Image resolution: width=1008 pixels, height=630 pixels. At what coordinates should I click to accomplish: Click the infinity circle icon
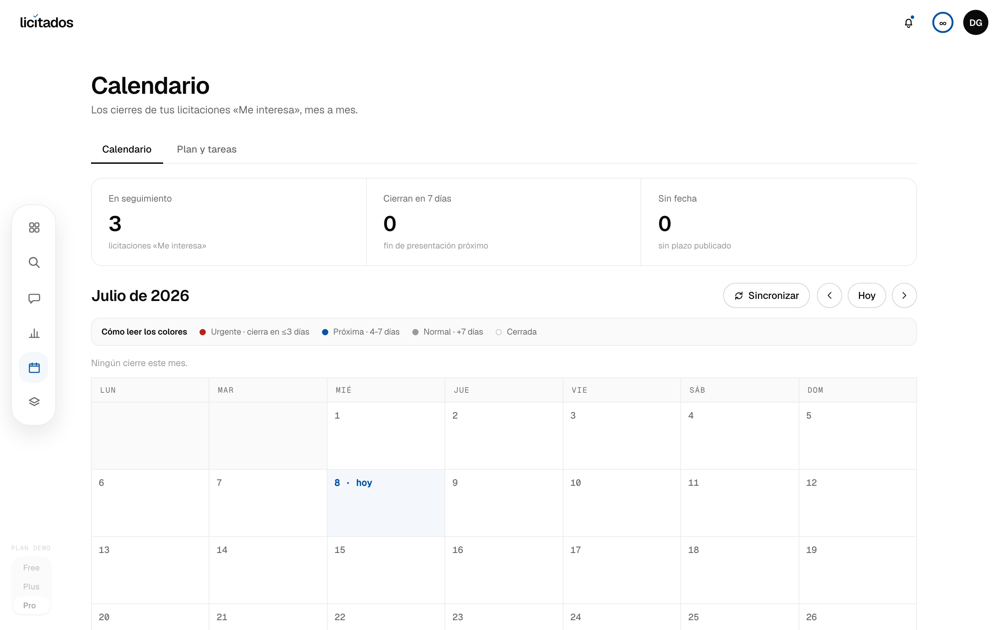click(943, 22)
